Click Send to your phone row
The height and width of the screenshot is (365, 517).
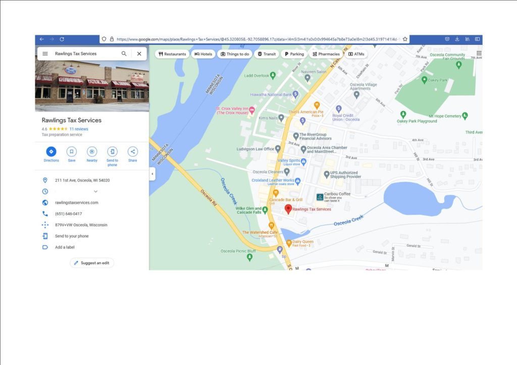(x=92, y=236)
